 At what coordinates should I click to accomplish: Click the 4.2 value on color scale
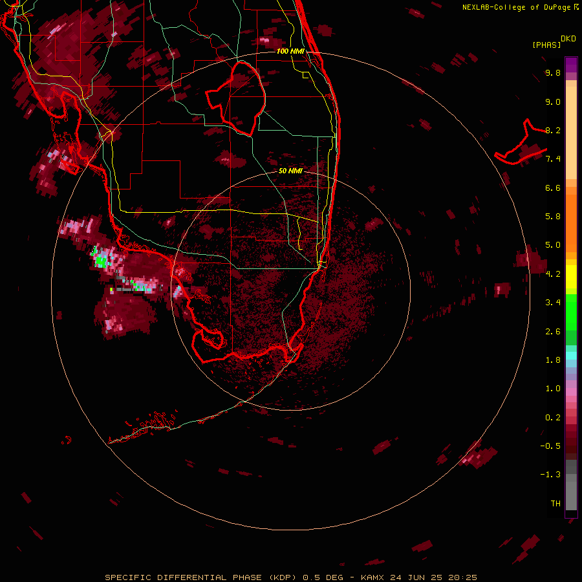point(553,274)
